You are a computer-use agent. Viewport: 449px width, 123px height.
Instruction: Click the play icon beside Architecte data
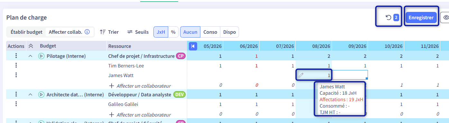coord(41,95)
